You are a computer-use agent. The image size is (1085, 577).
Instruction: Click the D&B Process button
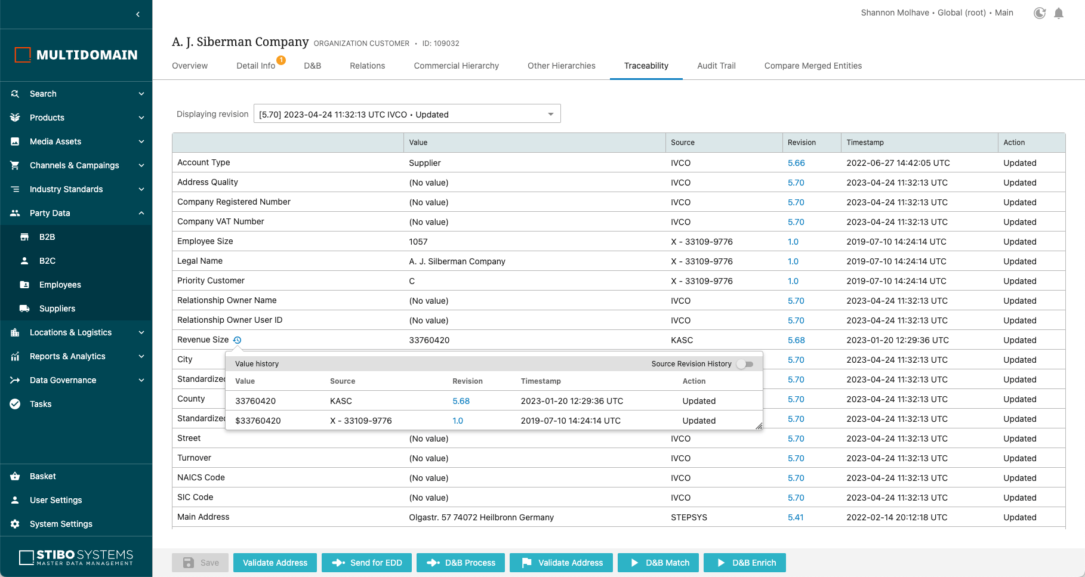(x=461, y=563)
